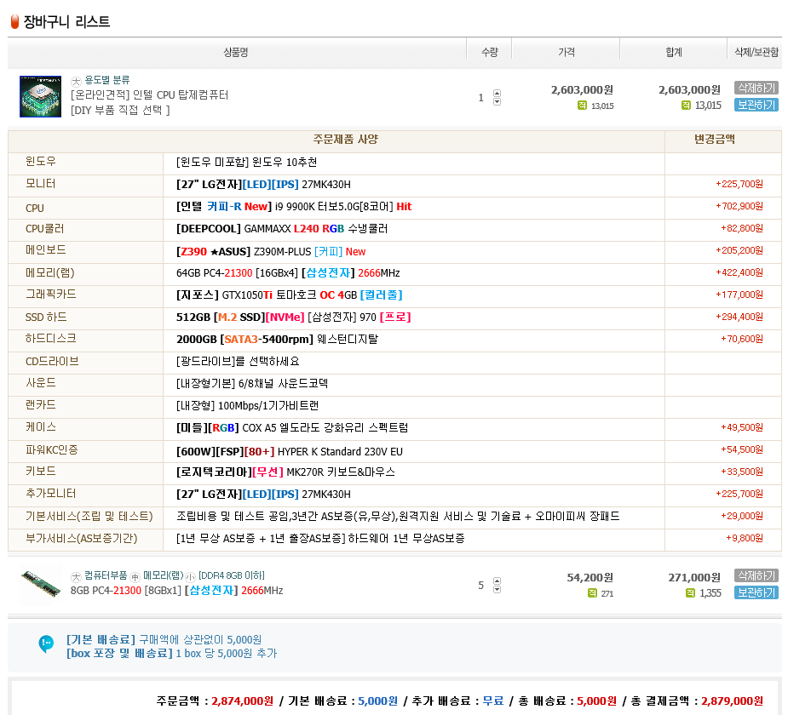Save the 인텔 CPU 탑재컴퓨터 with 보관하기
788x715 pixels.
click(x=756, y=105)
